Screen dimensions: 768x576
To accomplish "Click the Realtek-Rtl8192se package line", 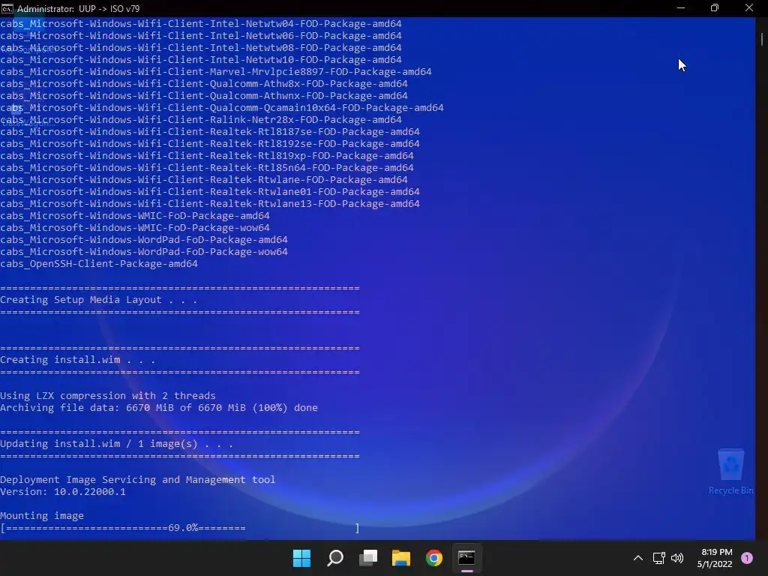I will 210,144.
